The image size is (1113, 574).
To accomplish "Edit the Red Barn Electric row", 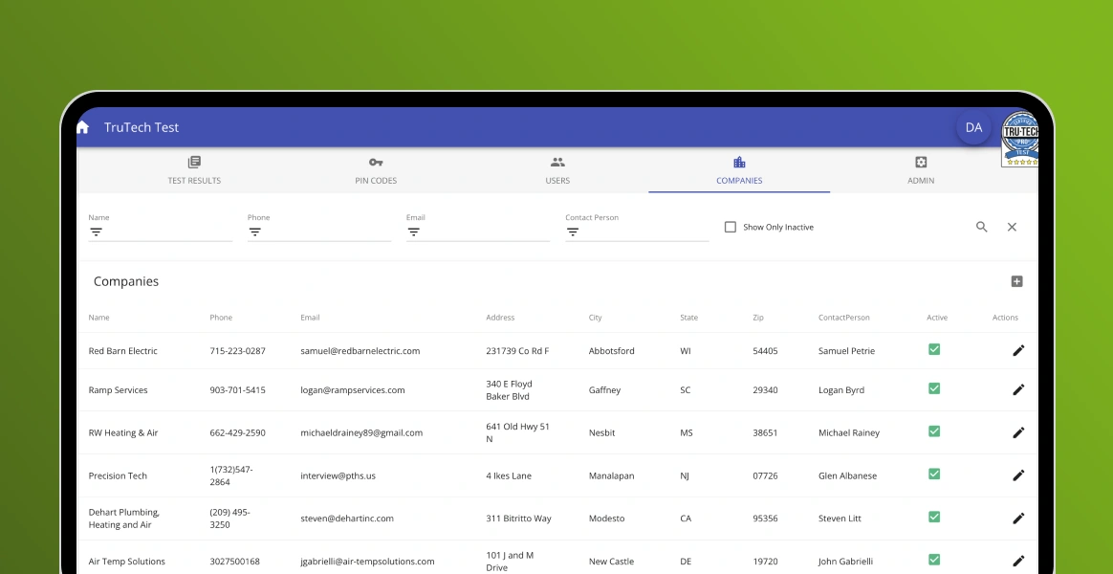I will pyautogui.click(x=1018, y=350).
